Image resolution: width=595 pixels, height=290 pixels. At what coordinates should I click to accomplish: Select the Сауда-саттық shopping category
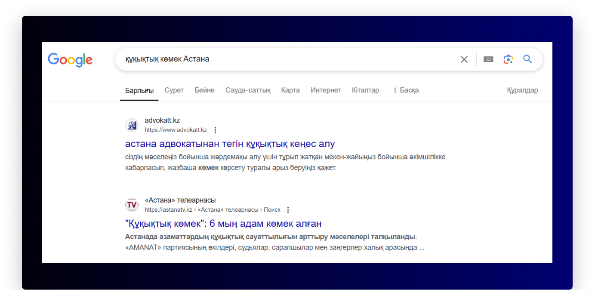pyautogui.click(x=248, y=90)
